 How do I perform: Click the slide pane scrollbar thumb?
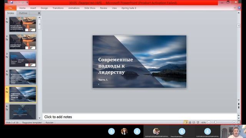pyautogui.click(x=40, y=24)
